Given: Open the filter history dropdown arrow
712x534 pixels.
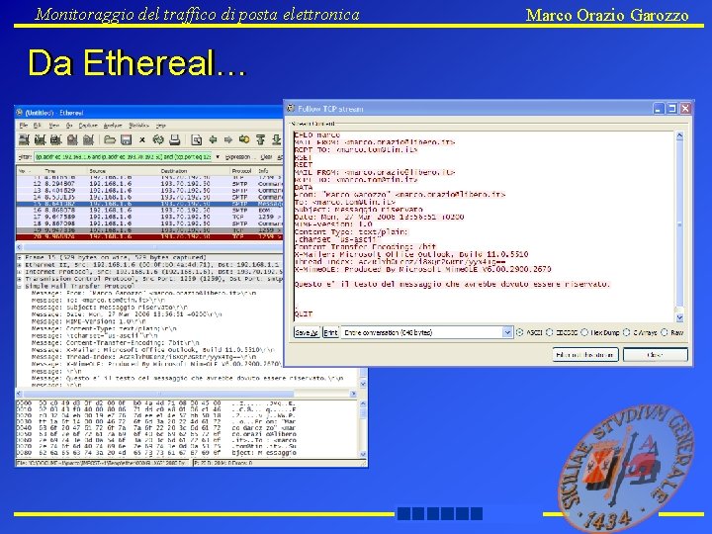Looking at the screenshot, I should pyautogui.click(x=218, y=157).
